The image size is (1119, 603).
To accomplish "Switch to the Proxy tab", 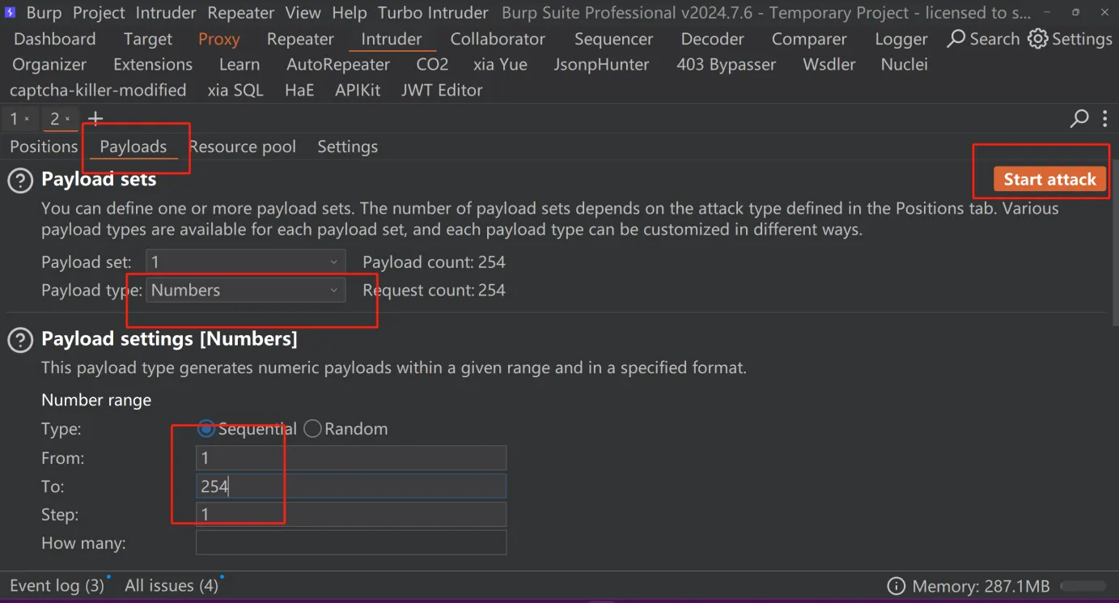I will tap(219, 39).
